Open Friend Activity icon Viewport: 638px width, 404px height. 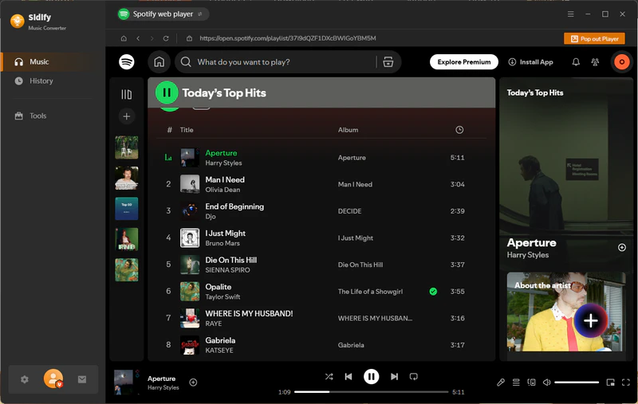pyautogui.click(x=595, y=62)
